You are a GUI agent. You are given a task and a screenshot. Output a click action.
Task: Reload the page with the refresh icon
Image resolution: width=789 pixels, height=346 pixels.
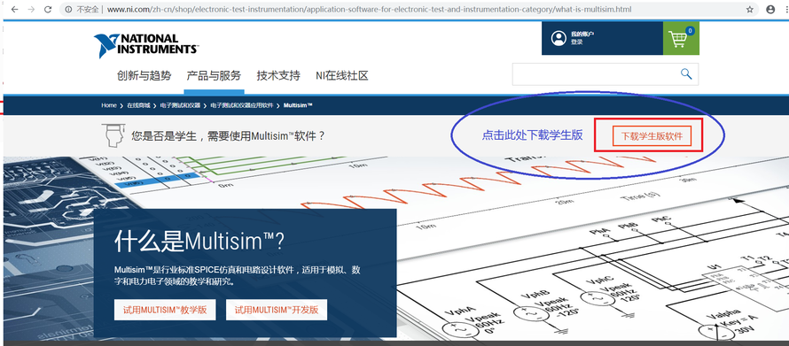pyautogui.click(x=48, y=9)
